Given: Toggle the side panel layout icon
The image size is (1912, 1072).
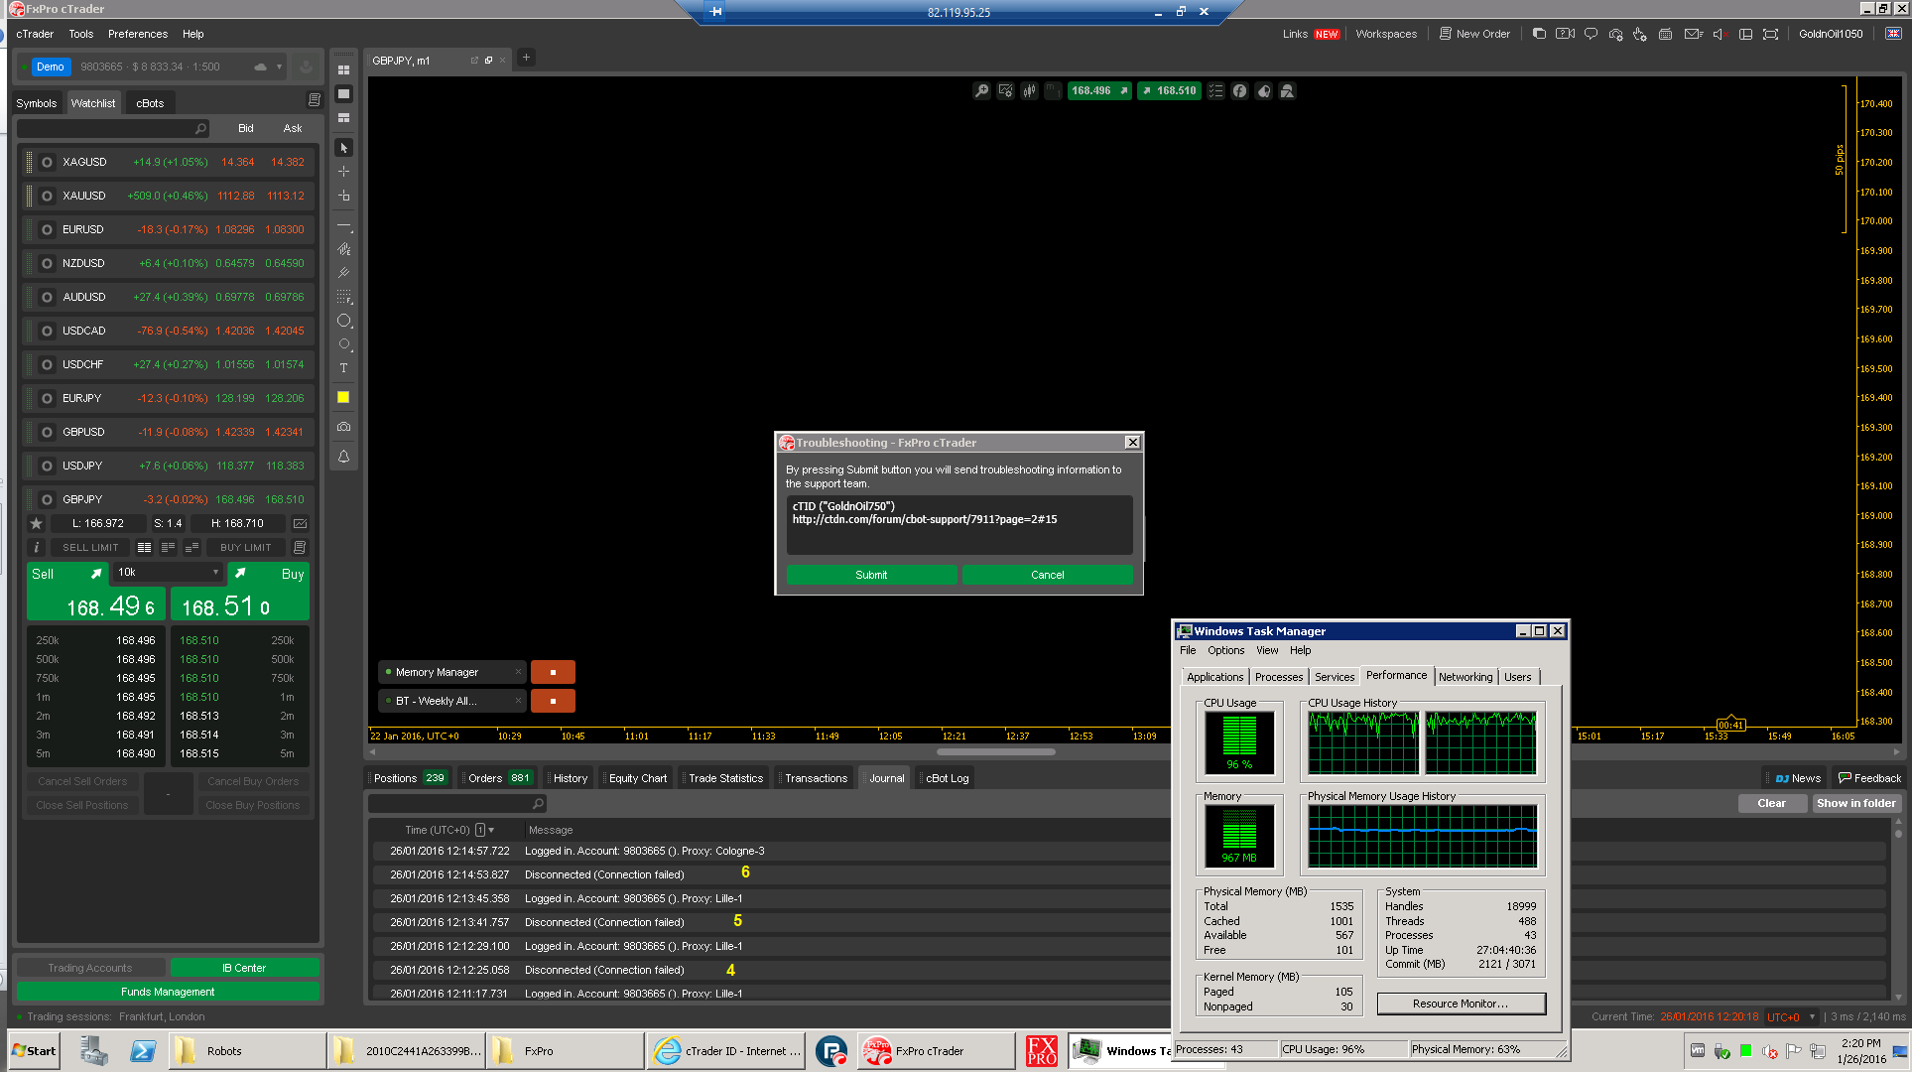Looking at the screenshot, I should click(x=1745, y=34).
